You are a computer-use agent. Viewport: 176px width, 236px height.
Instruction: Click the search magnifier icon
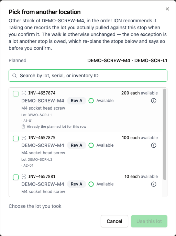(14, 76)
